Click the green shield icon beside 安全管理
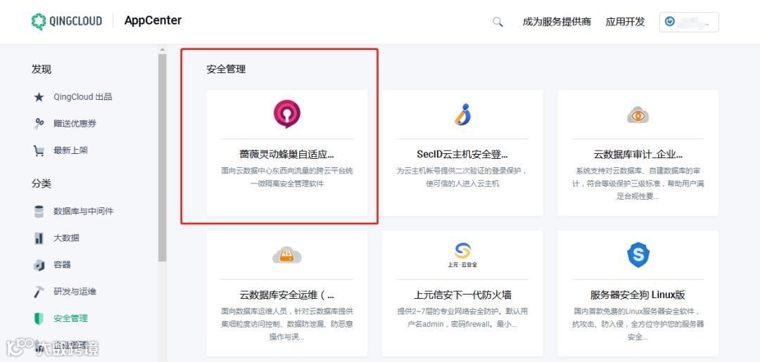The height and width of the screenshot is (362, 760). [x=39, y=318]
